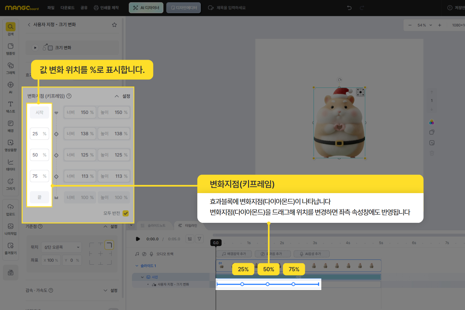Open the 파일 menu
This screenshot has width=465, height=310.
[x=51, y=8]
